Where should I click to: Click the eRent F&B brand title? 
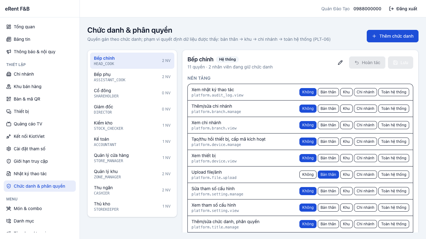[x=17, y=9]
